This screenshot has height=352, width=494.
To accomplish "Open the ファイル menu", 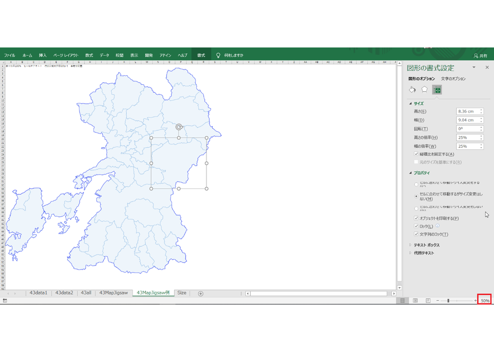I will pos(10,55).
